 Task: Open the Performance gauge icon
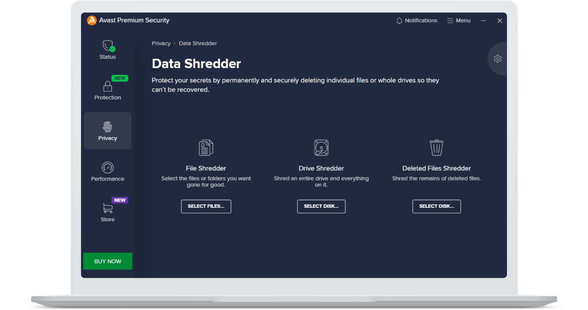tap(108, 168)
